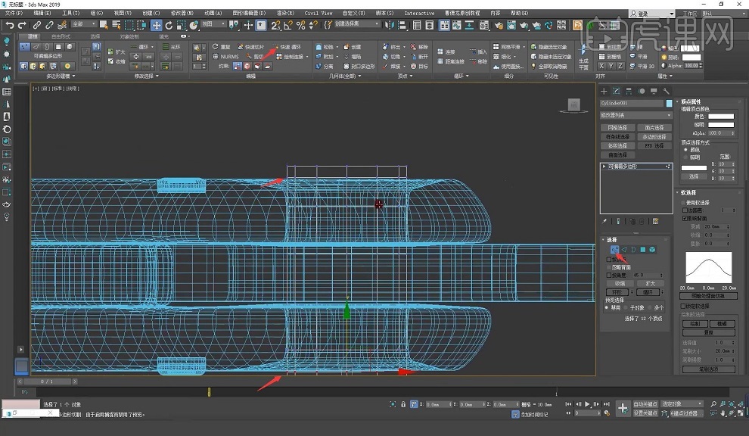The image size is (749, 436).
Task: Select the Move transform tool
Action: (157, 25)
